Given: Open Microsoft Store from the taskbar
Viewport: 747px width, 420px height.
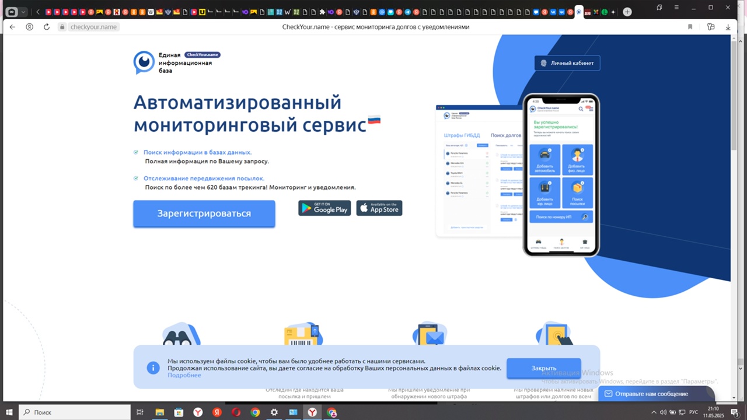Looking at the screenshot, I should click(x=179, y=412).
